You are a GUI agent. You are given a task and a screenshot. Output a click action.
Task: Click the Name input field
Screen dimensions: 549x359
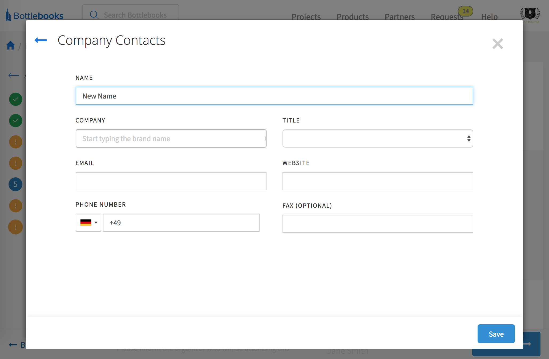tap(274, 96)
